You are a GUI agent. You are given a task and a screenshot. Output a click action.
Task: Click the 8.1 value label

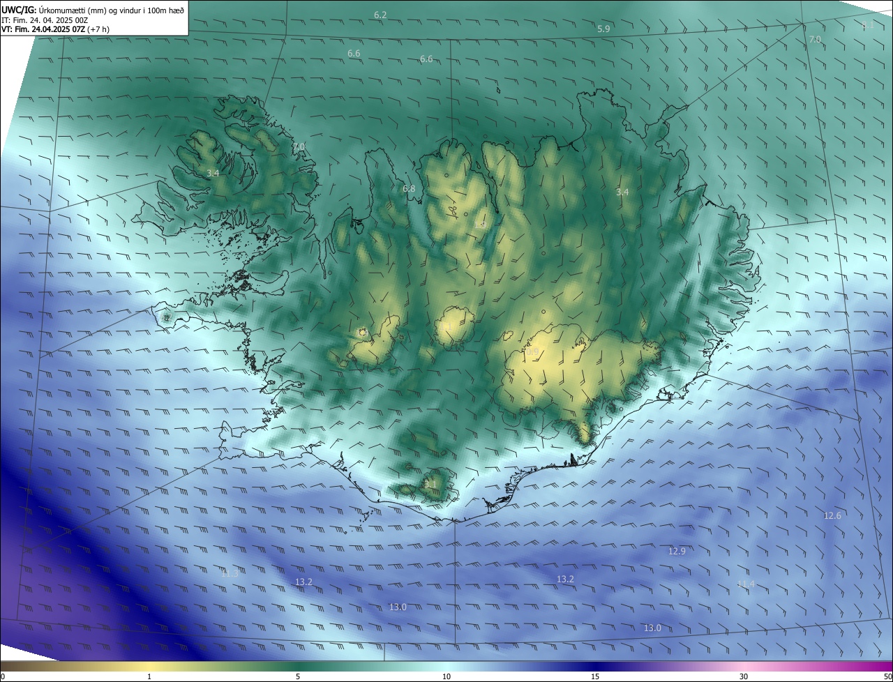pos(868,24)
